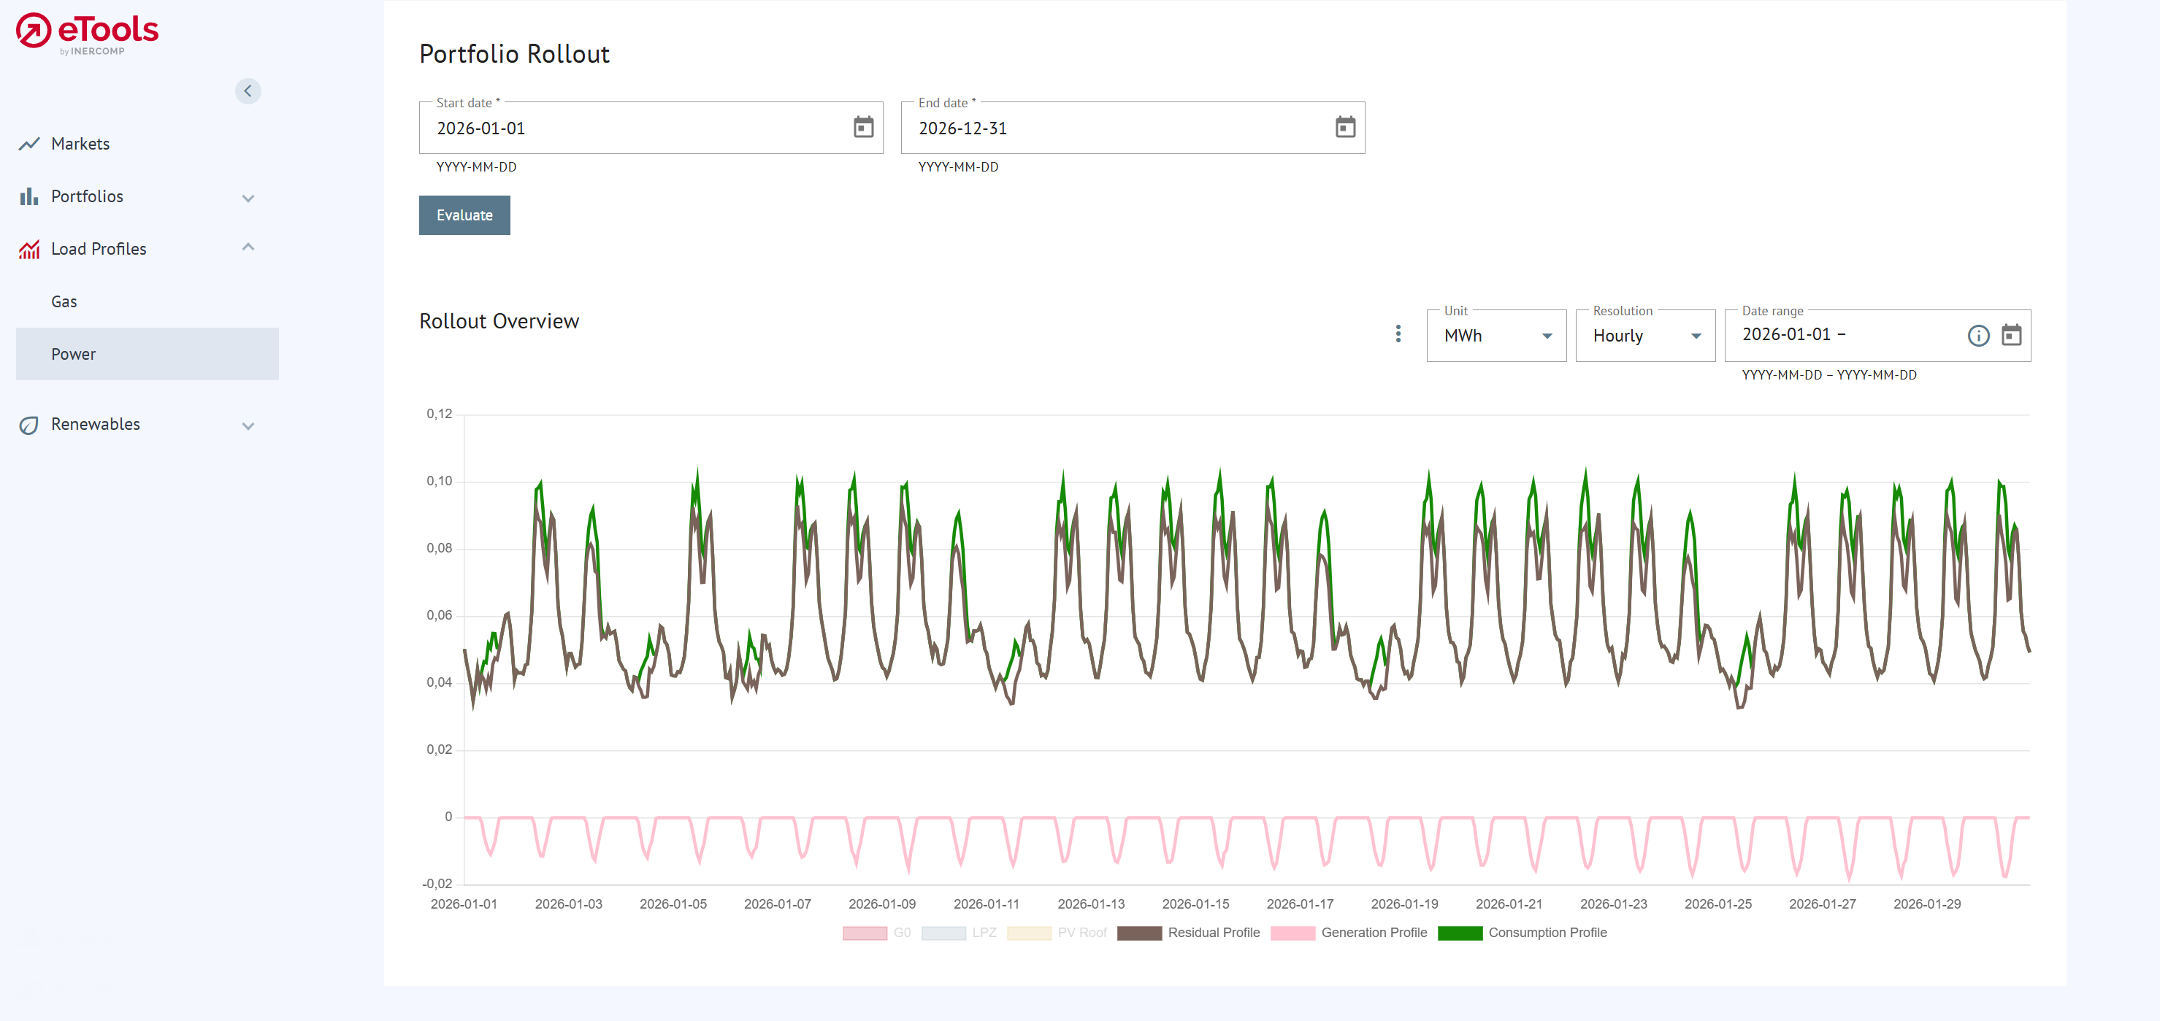
Task: Open the Resolution Hourly dropdown
Action: (x=1644, y=335)
